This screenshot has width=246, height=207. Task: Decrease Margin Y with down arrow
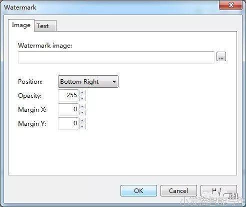(x=82, y=126)
